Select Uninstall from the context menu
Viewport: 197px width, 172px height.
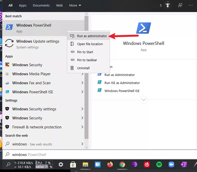pyautogui.click(x=88, y=68)
